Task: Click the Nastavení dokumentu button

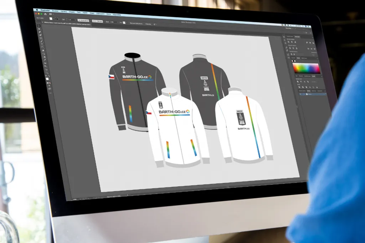Action: coord(137,23)
